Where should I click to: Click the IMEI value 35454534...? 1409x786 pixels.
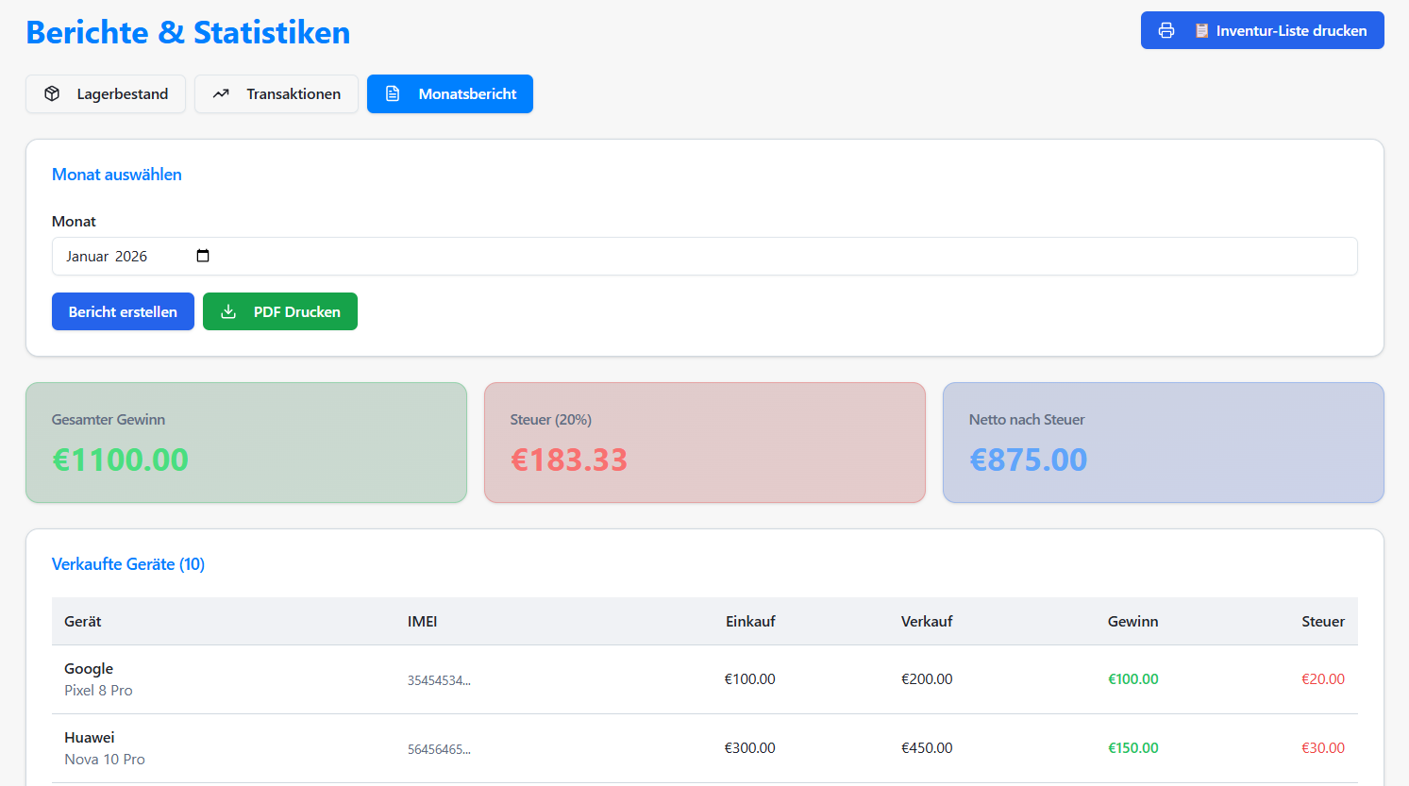(439, 680)
